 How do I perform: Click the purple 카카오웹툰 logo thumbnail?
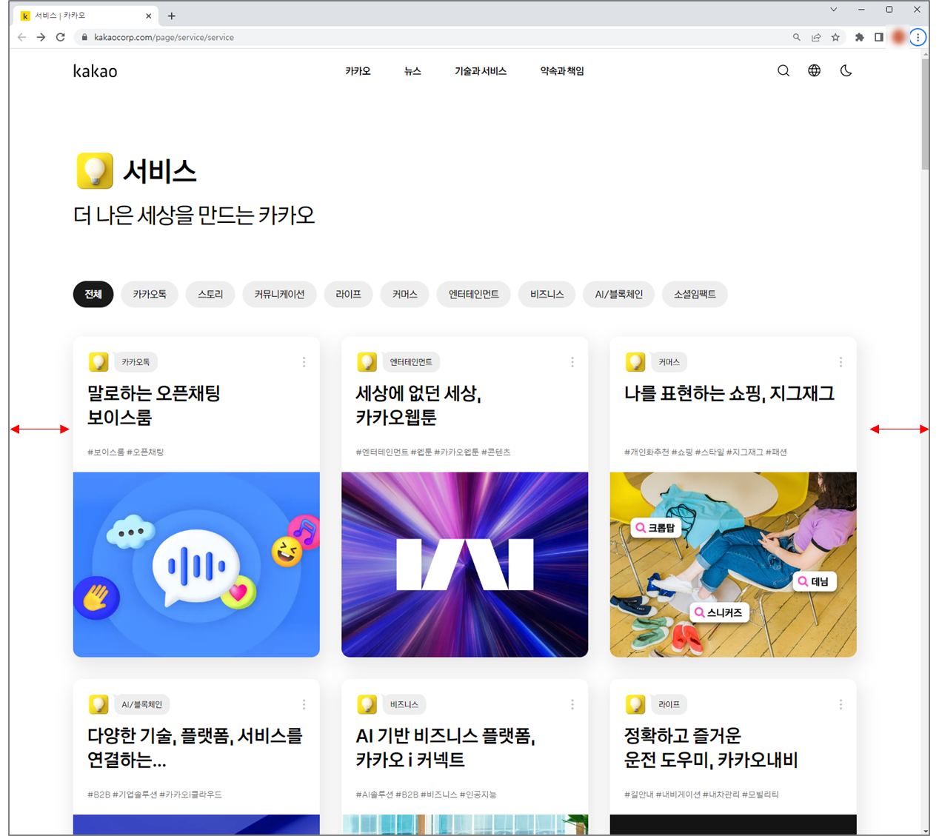coord(465,564)
